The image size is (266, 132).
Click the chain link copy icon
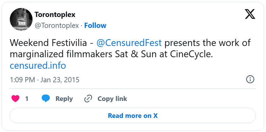pos(88,99)
